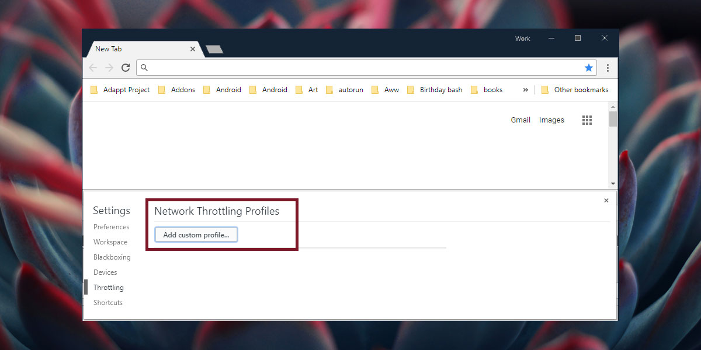Open the Aww bookmark folder
Image resolution: width=701 pixels, height=350 pixels.
386,90
